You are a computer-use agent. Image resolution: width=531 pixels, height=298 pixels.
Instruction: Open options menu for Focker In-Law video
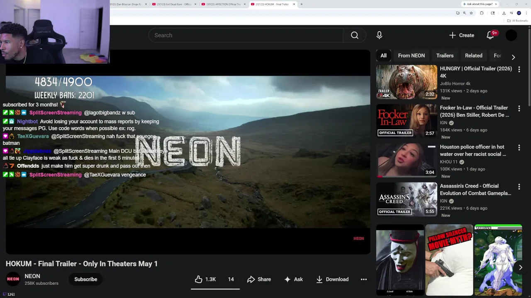pos(519,108)
